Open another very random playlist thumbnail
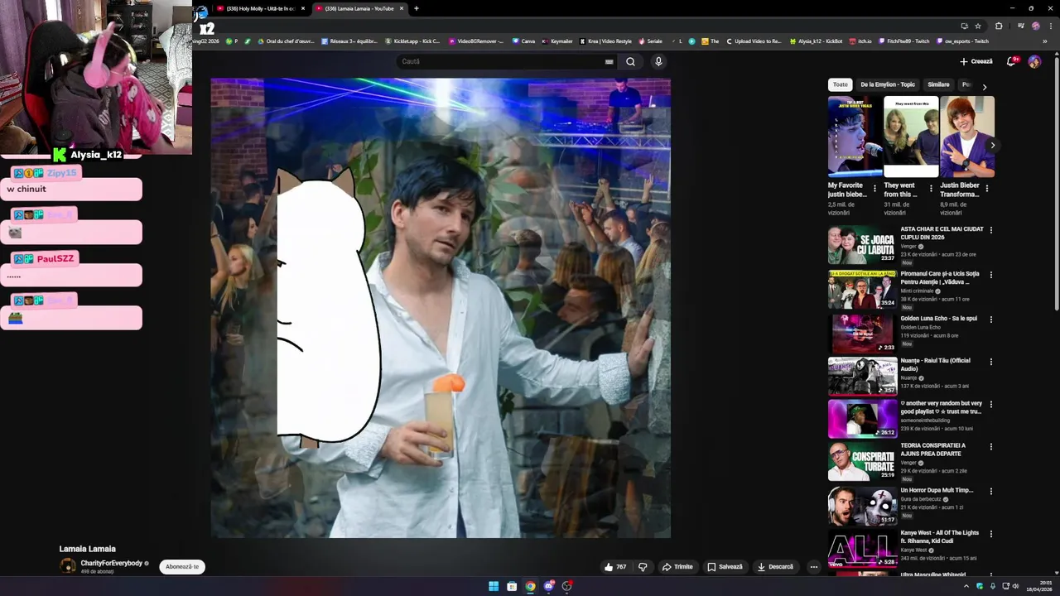Viewport: 1060px width, 596px height. (x=862, y=419)
